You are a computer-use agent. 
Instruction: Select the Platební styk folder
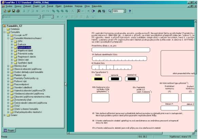pos(20,75)
